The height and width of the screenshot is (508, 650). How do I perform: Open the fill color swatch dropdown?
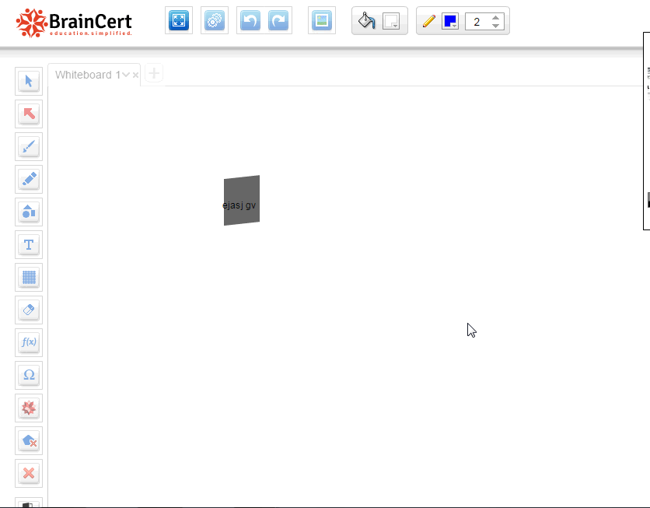tap(391, 21)
